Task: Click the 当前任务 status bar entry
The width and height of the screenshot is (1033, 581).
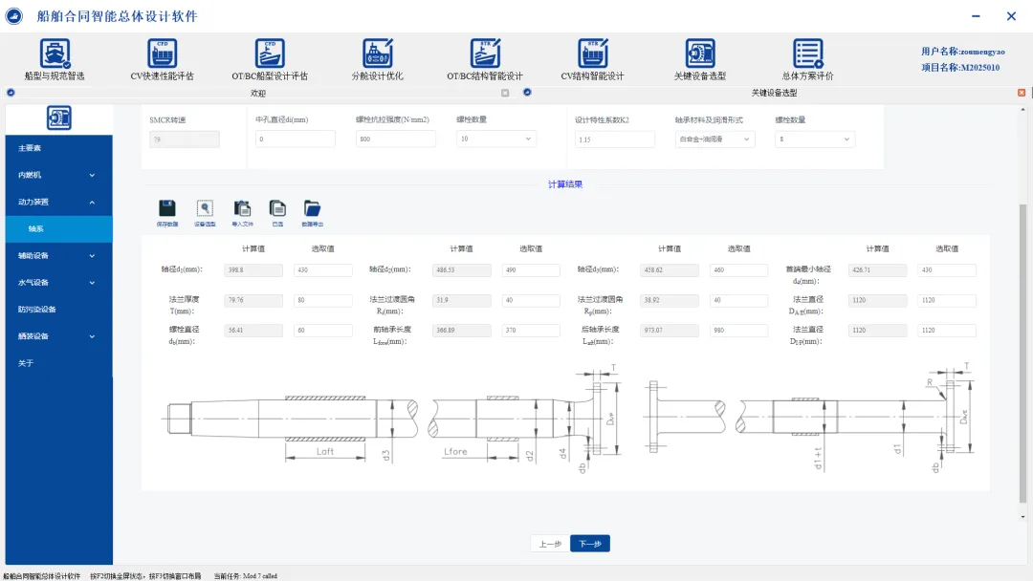Action: [x=245, y=575]
